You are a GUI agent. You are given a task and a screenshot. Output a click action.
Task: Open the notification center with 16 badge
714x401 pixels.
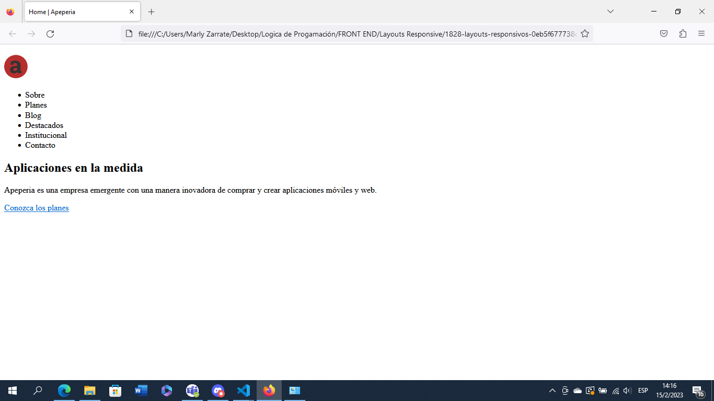(x=698, y=391)
